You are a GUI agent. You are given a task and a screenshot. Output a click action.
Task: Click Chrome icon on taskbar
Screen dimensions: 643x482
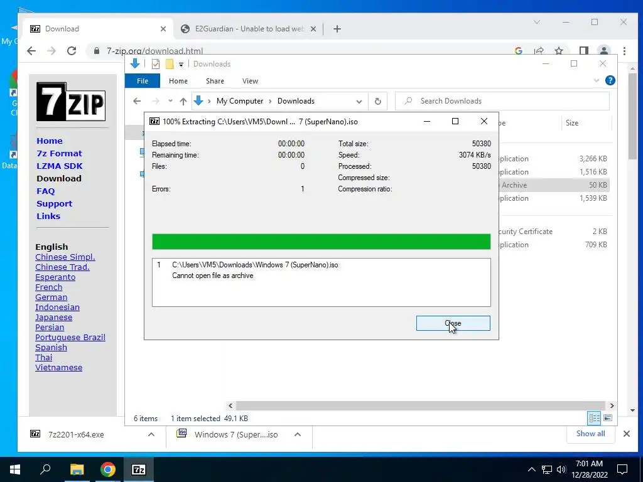[108, 469]
